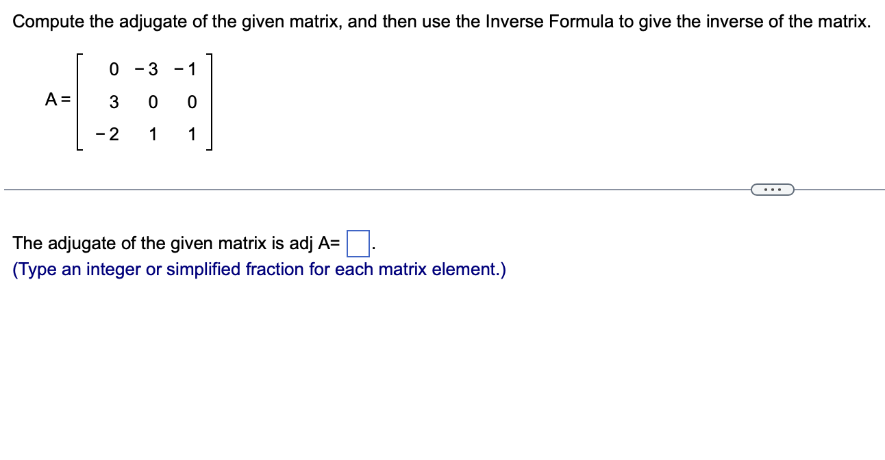Viewport: 885px width, 460px height.
Task: Place the cursor inside the empty answer square
Action: [x=358, y=244]
